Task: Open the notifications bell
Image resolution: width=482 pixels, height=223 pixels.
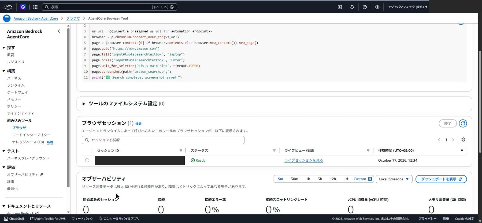Action: tap(352, 7)
